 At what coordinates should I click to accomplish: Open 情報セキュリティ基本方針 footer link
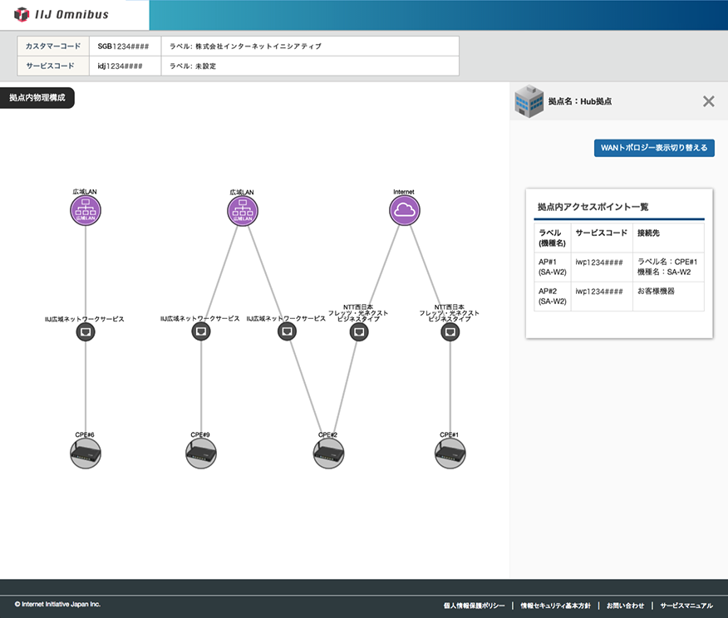coord(555,606)
